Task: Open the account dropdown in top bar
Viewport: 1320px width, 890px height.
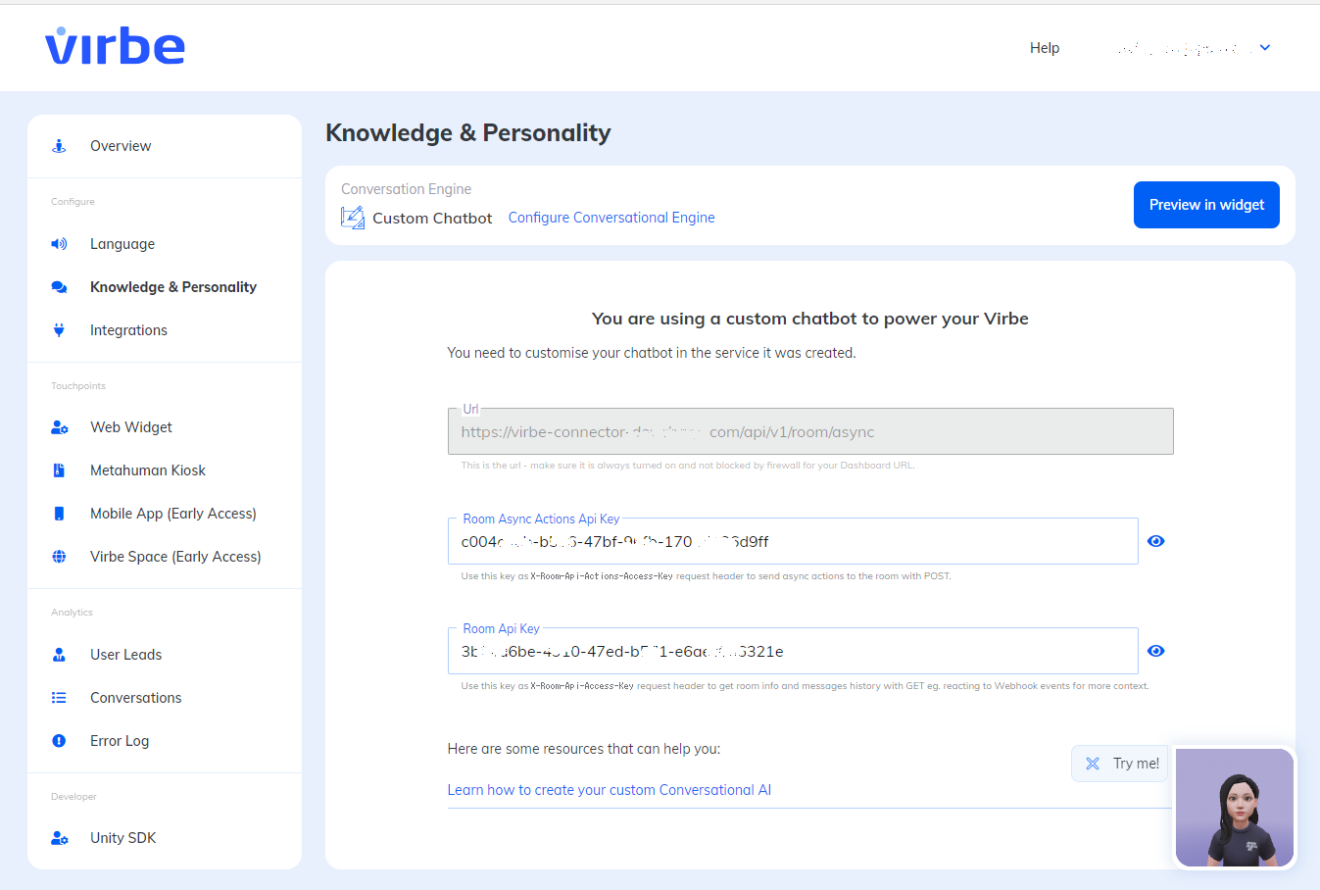Action: pos(1264,47)
